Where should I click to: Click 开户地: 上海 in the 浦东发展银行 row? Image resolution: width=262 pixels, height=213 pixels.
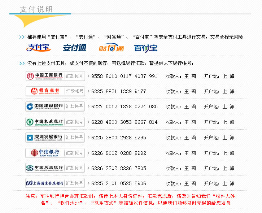click(x=219, y=183)
